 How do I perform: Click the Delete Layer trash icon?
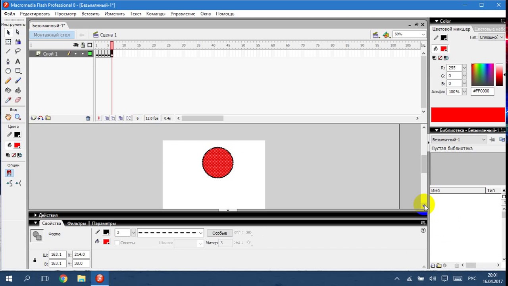[88, 118]
